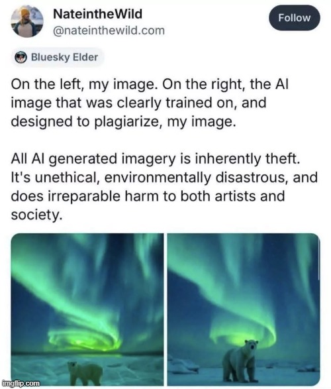This screenshot has height=389, width=331.
Task: Click the paragraph starting "All AI generated imagery"
Action: pos(164,187)
